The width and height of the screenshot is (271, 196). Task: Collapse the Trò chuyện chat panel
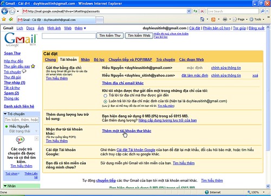[x=5, y=114]
